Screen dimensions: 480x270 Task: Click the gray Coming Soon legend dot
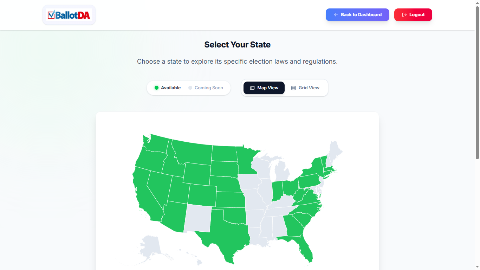(x=190, y=88)
